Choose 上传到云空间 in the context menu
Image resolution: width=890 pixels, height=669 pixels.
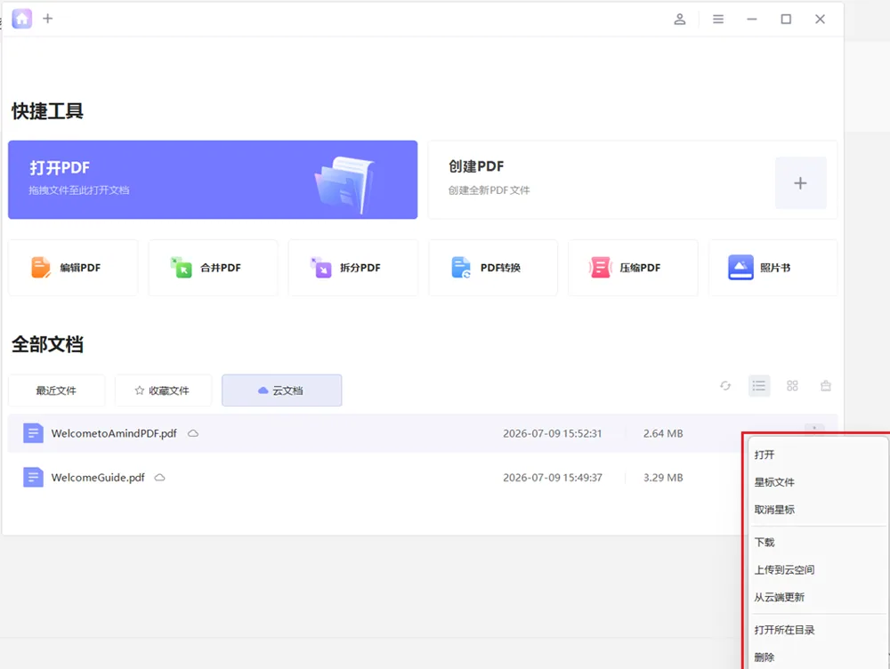pyautogui.click(x=817, y=569)
